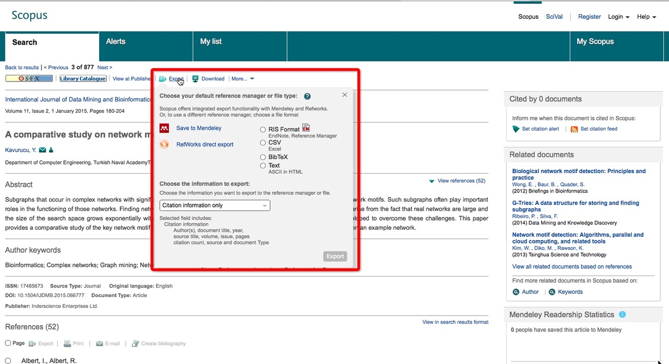Click author Kim, W. in related documents
The image size is (669, 364).
click(x=521, y=248)
